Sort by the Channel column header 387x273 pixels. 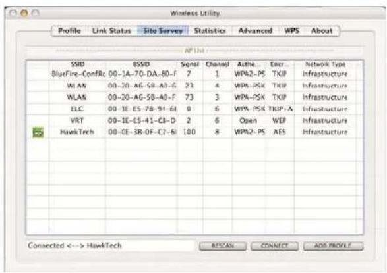coord(217,64)
